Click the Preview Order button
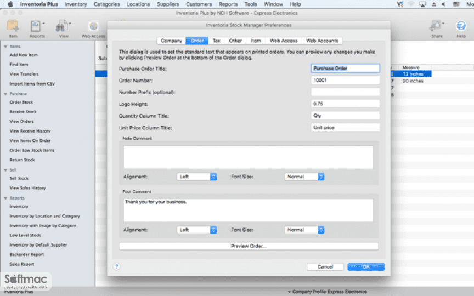474x296 pixels. tap(249, 246)
